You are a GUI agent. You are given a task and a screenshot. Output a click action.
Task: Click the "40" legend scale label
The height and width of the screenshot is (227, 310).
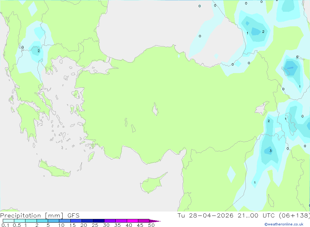[129, 225]
